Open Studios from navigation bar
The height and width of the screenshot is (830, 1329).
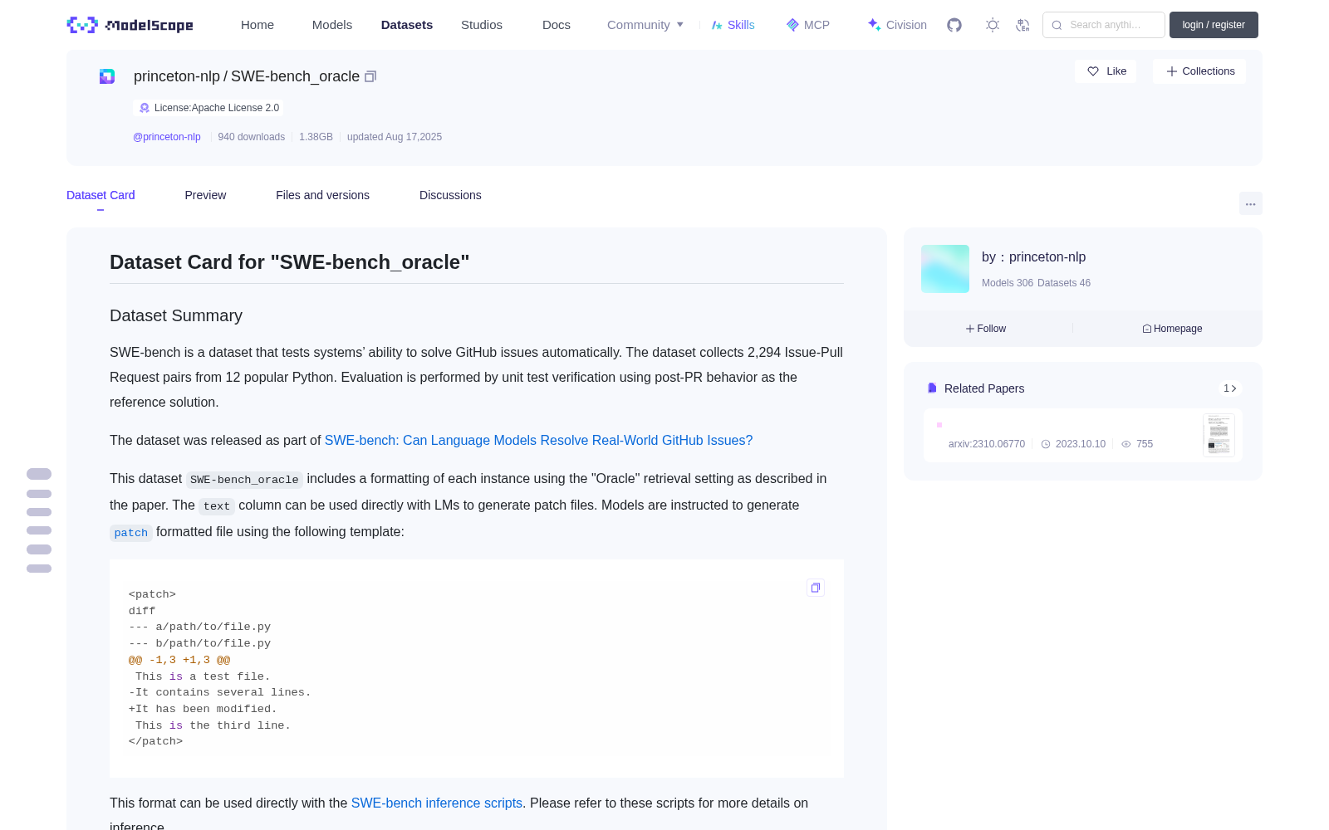pos(482,25)
